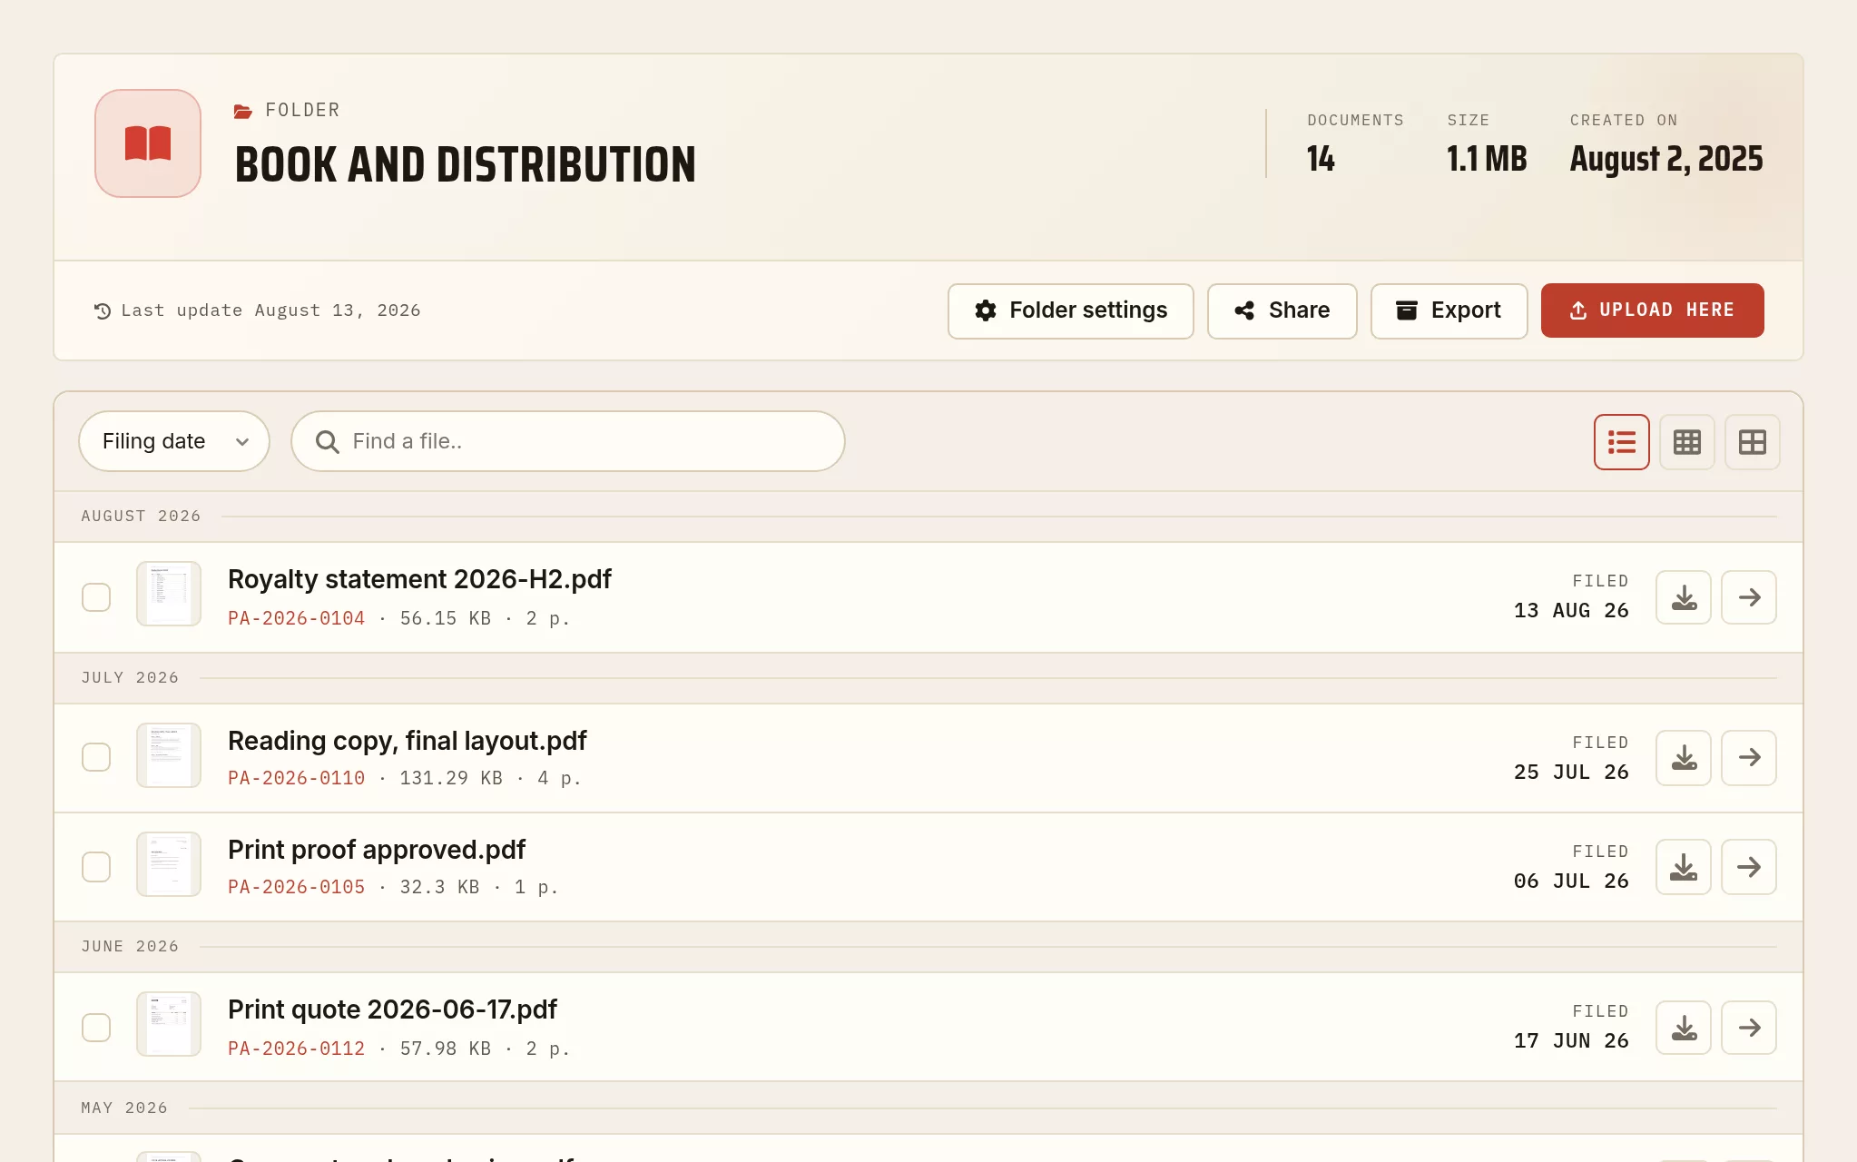Select the Royalty statement 2026-H2.pdf checkbox
The width and height of the screenshot is (1857, 1162).
pos(96,597)
